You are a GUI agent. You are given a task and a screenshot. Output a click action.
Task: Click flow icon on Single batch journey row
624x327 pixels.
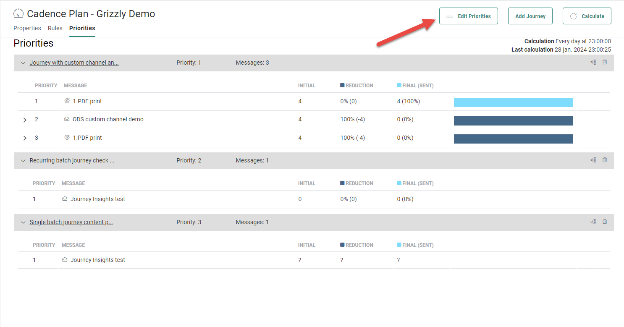click(x=593, y=222)
